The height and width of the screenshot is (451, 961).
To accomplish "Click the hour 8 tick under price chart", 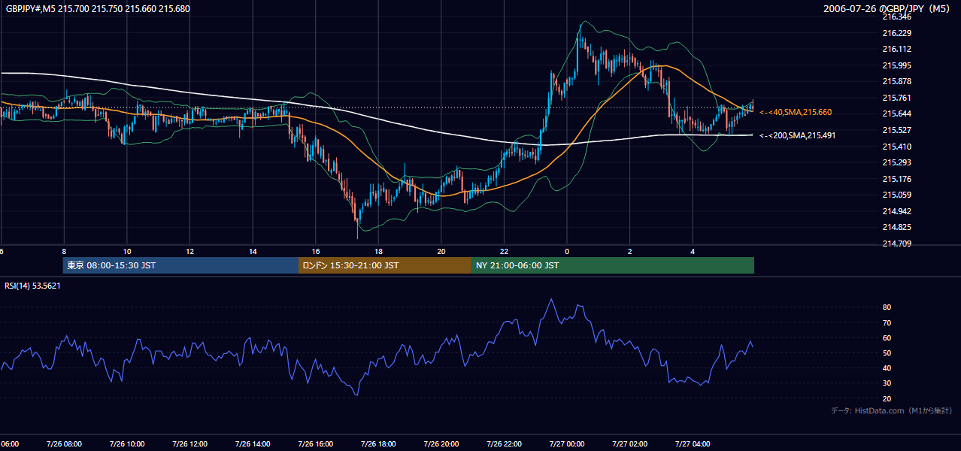I will (x=64, y=251).
